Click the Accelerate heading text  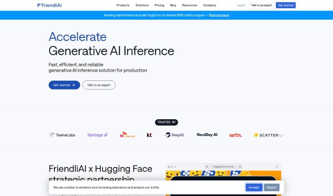click(x=78, y=37)
